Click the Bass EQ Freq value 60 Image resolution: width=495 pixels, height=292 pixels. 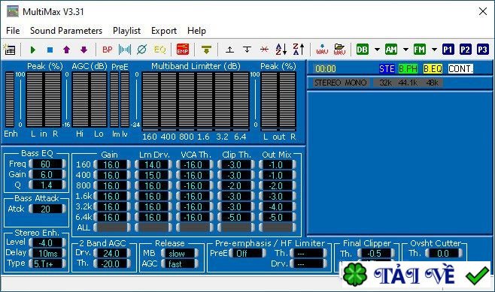point(47,164)
